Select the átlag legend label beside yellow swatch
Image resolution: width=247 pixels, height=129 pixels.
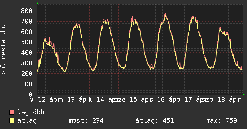[28, 121]
